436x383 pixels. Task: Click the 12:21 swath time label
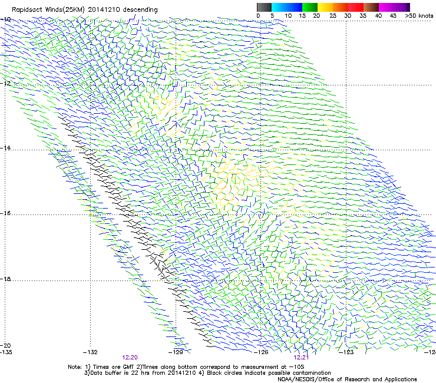pyautogui.click(x=301, y=358)
